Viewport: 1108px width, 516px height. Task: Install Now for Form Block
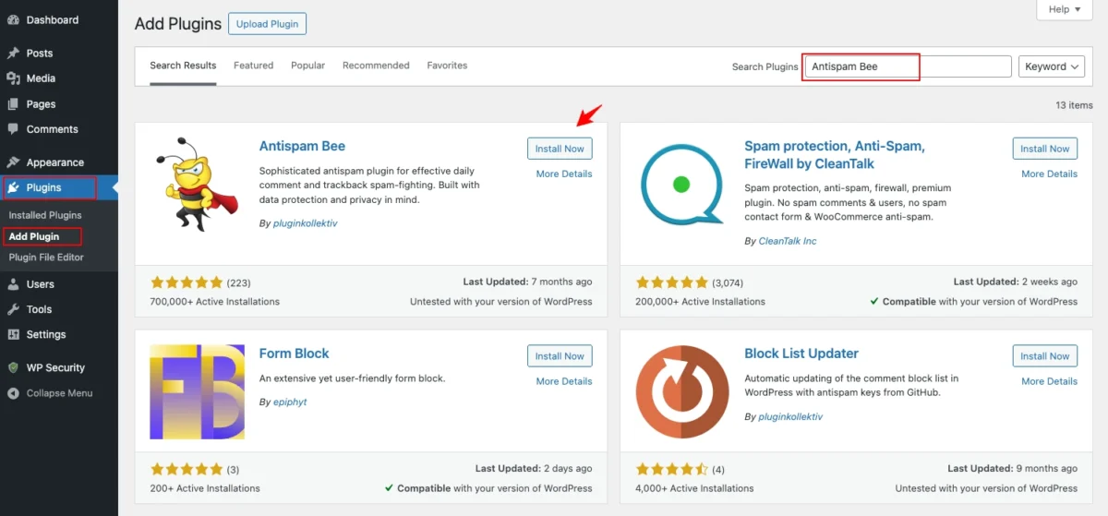(560, 356)
